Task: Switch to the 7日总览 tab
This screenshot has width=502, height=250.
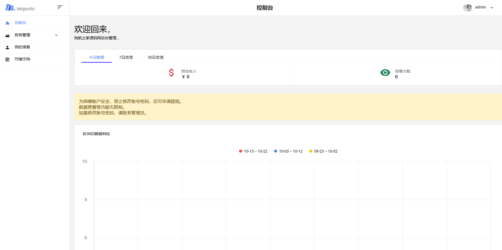Action: click(x=126, y=57)
